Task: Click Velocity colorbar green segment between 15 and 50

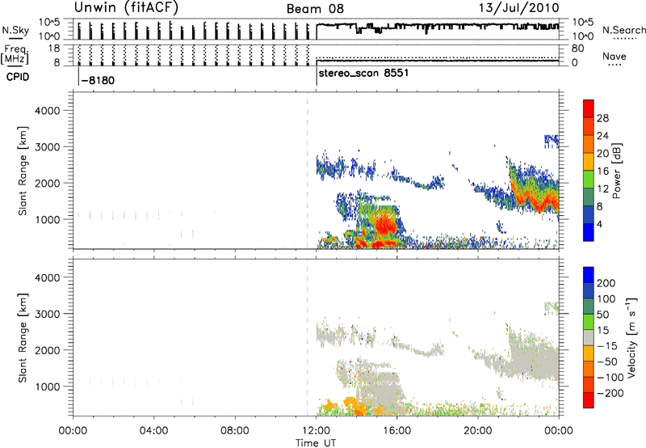Action: (x=589, y=322)
